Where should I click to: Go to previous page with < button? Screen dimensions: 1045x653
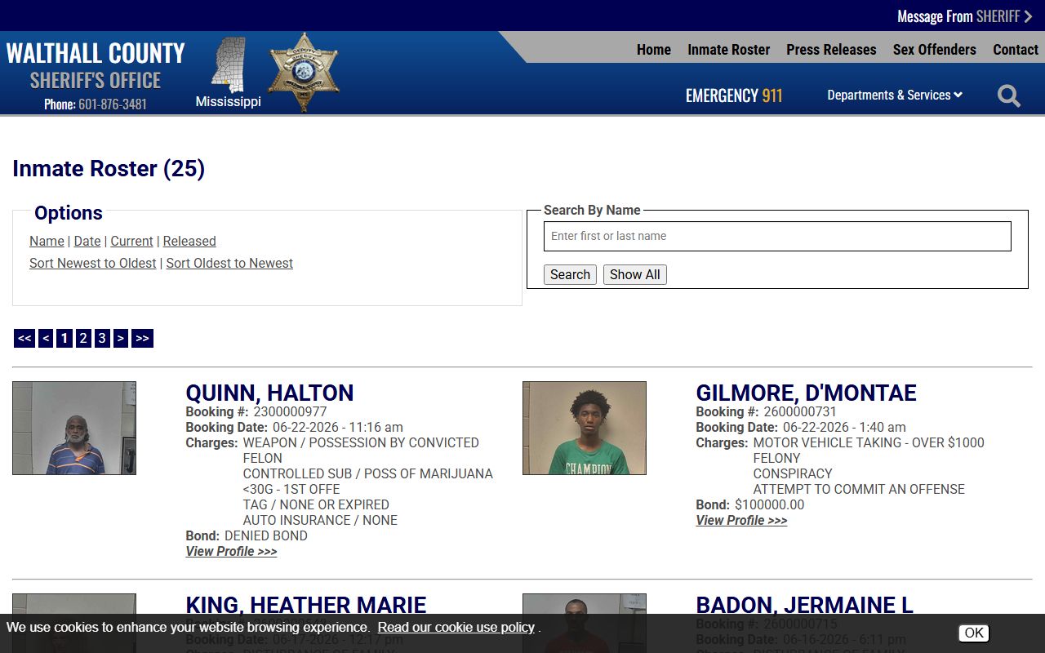coord(46,338)
